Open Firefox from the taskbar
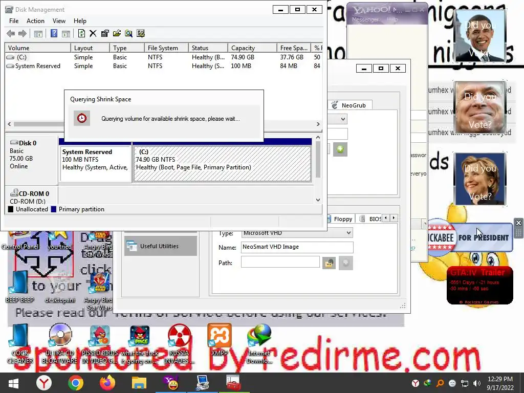 point(107,383)
